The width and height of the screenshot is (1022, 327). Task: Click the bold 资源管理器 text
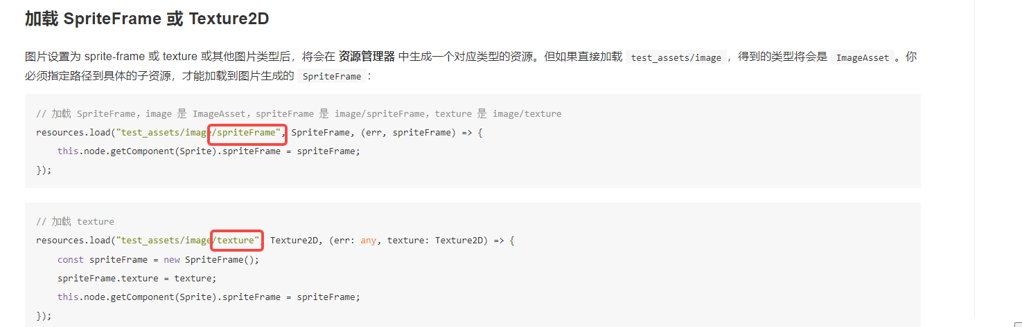pyautogui.click(x=367, y=57)
